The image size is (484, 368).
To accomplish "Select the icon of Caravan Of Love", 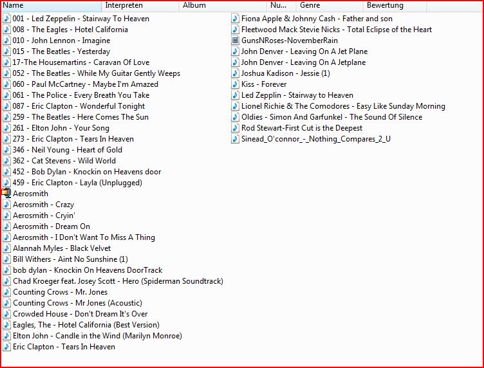I will point(6,62).
